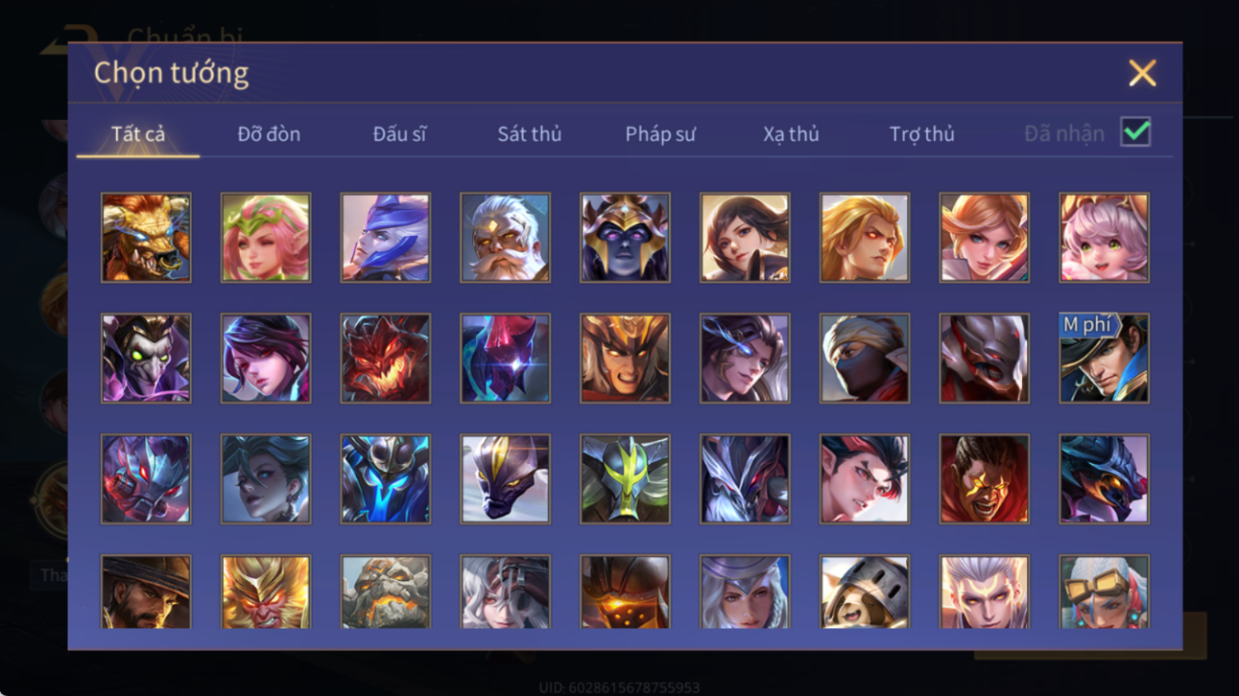Open the Sát thủ tab

click(x=529, y=134)
